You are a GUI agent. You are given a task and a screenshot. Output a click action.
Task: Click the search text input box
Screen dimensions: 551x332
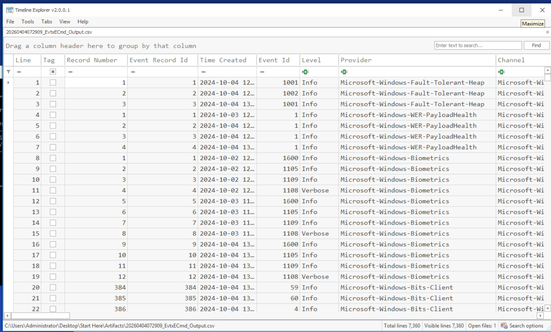[477, 46]
